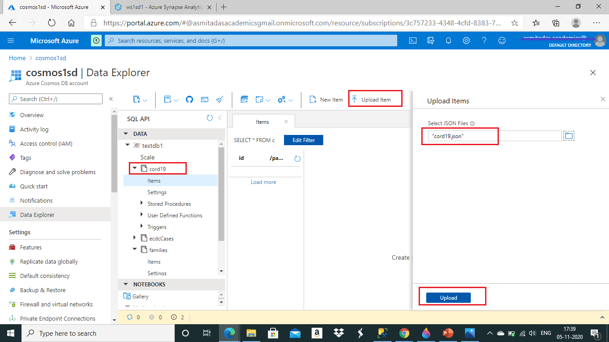Click the Select JSON Files input field
The height and width of the screenshot is (342, 609).
click(x=490, y=136)
